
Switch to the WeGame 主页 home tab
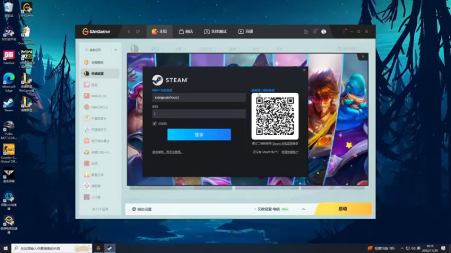pos(160,31)
